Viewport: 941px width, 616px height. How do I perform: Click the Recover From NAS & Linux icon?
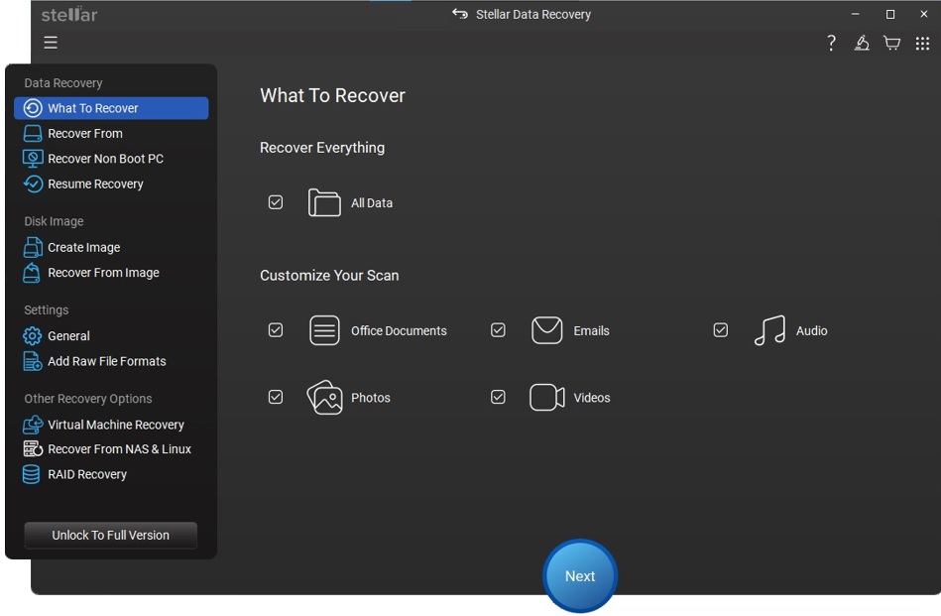(x=33, y=449)
